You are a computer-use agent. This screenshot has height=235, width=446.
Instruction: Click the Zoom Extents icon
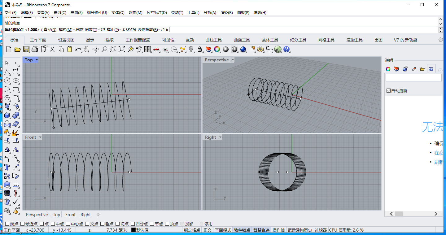coord(122,49)
